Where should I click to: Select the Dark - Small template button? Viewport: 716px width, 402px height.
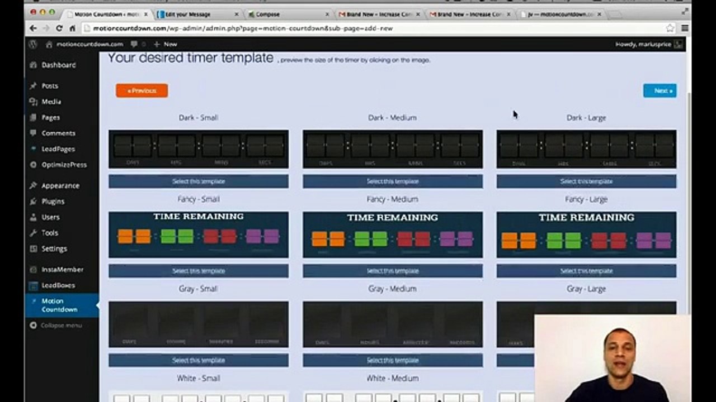(199, 181)
